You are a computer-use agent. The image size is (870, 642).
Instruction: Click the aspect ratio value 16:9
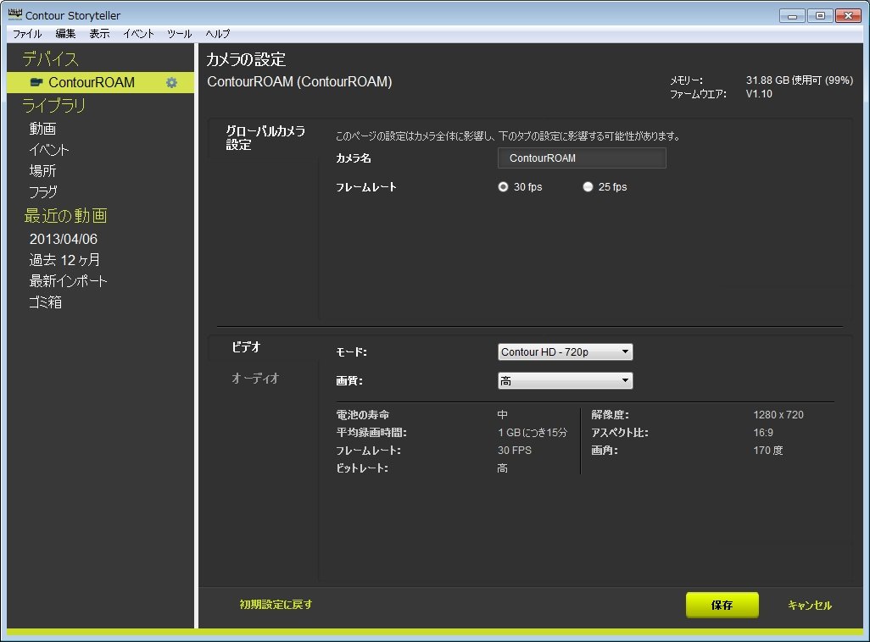coord(763,433)
